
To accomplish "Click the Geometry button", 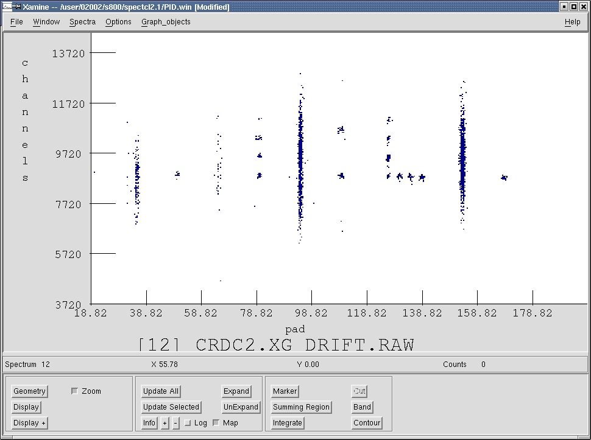I will tap(29, 391).
